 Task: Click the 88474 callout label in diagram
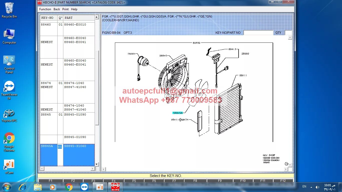pos(185,120)
